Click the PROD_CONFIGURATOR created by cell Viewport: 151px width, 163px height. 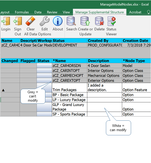coord(105,45)
